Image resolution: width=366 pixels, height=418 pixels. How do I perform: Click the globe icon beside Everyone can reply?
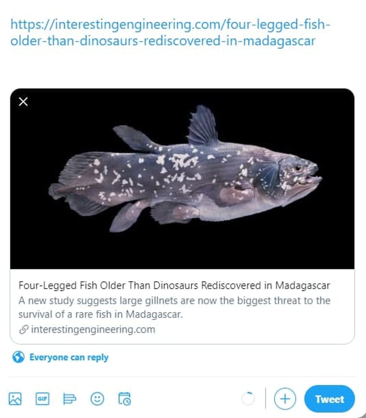(x=18, y=357)
